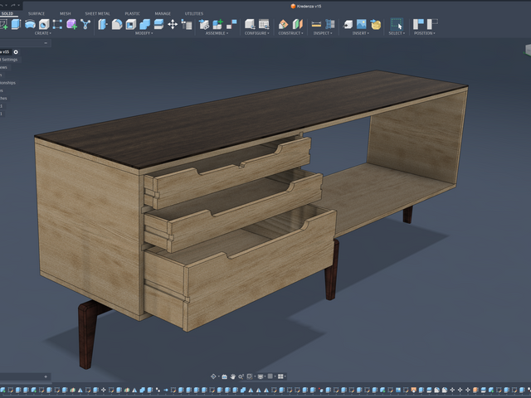The height and width of the screenshot is (398, 531).
Task: Open the Rectangular Pattern tool
Action: pos(57,24)
